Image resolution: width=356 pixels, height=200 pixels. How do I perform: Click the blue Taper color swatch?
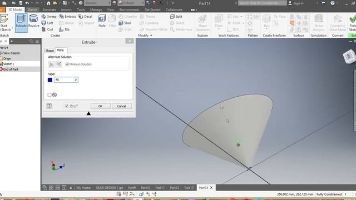tap(50, 80)
